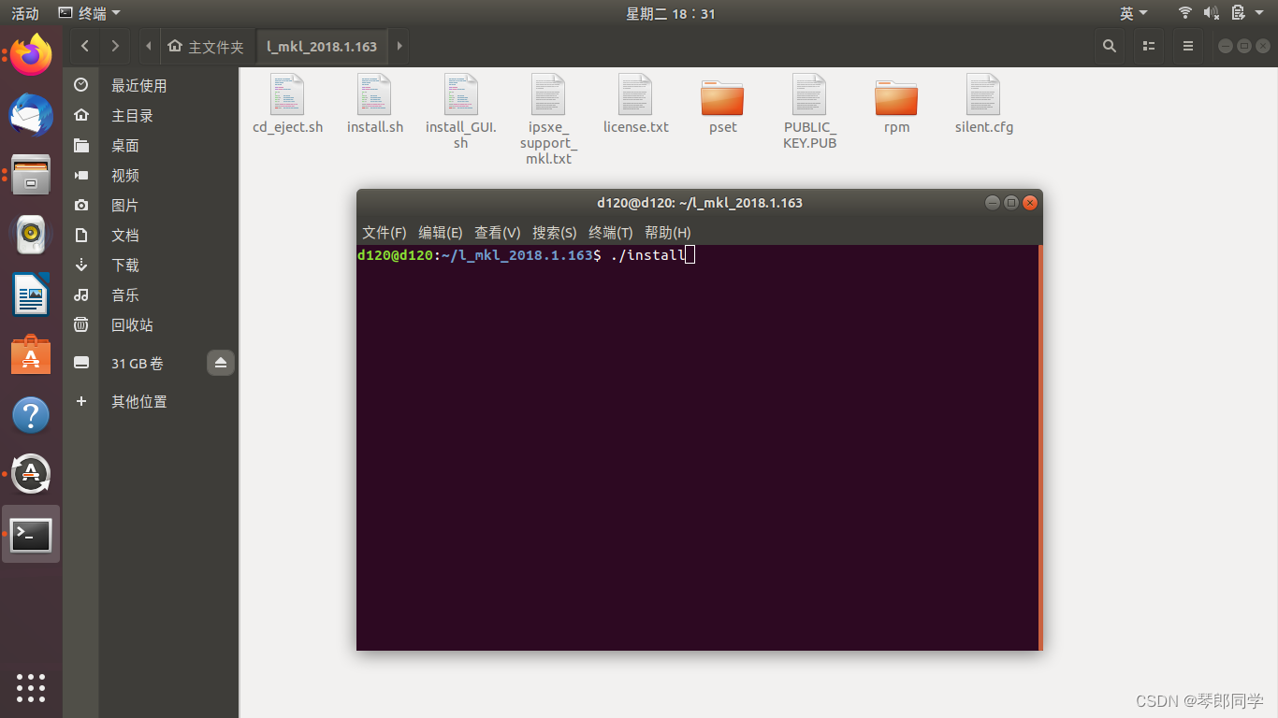Image resolution: width=1278 pixels, height=718 pixels.
Task: Open Rhythmbox music player in dock
Action: tap(31, 234)
